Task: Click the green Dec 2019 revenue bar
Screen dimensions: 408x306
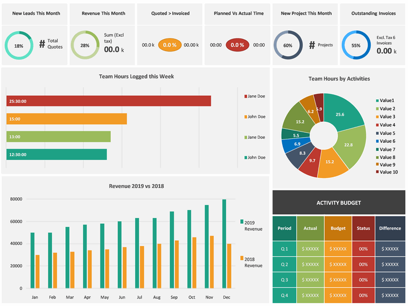Action: pyautogui.click(x=224, y=244)
